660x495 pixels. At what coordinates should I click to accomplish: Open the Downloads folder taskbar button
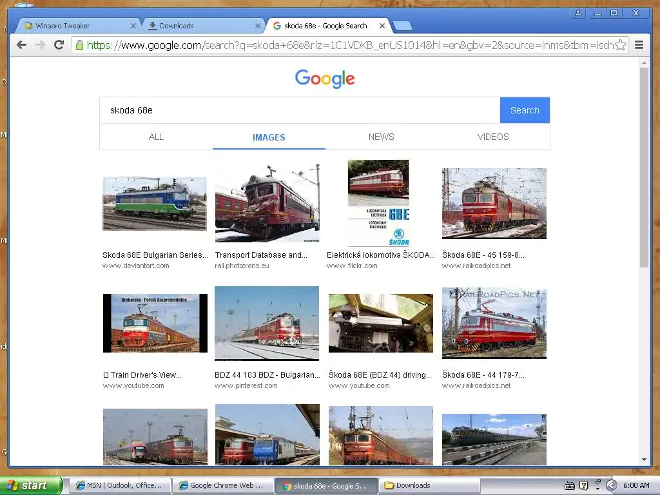coord(429,486)
